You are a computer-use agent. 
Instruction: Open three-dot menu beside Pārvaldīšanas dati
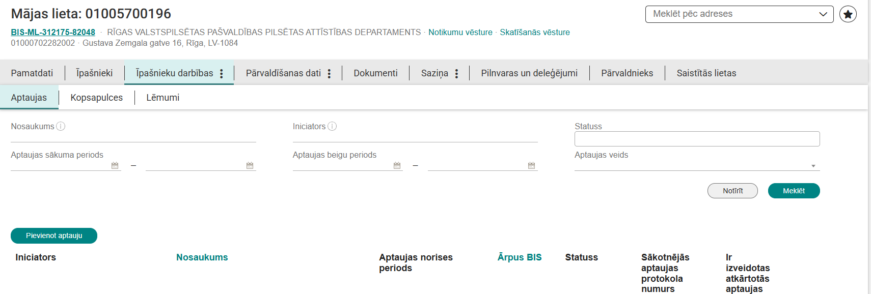tap(329, 74)
